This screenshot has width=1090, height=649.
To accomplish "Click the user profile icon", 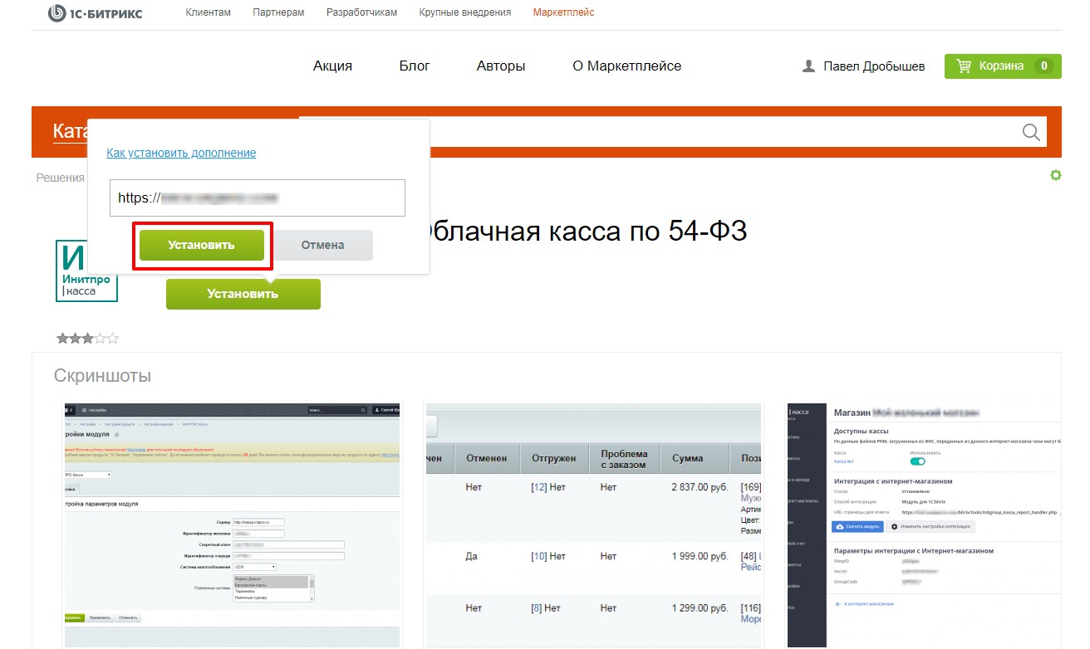I will click(x=808, y=66).
